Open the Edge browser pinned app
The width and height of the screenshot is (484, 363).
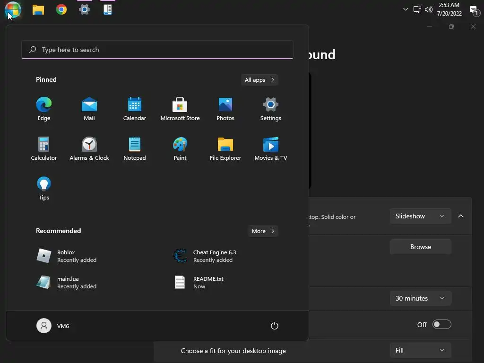tap(44, 109)
